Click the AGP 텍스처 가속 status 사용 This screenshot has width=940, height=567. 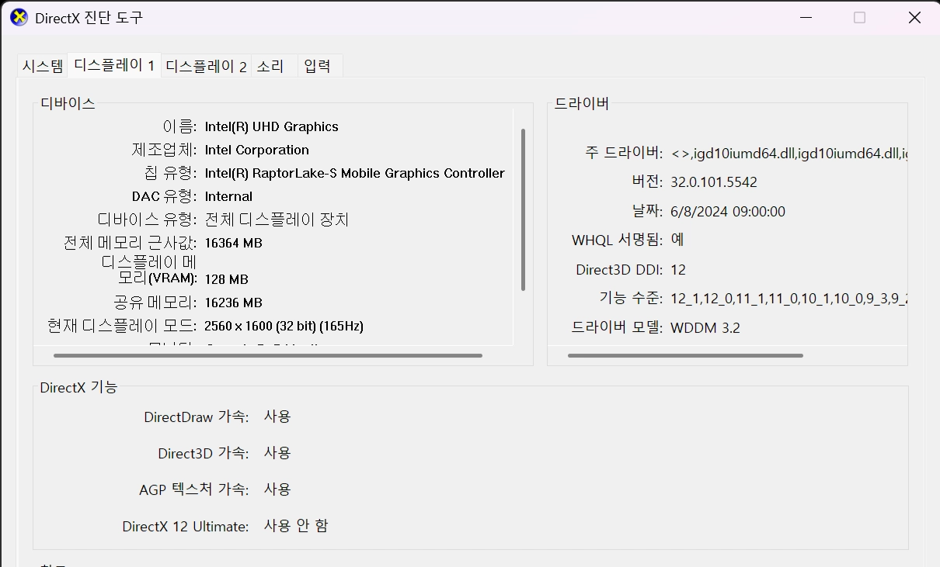coord(277,489)
